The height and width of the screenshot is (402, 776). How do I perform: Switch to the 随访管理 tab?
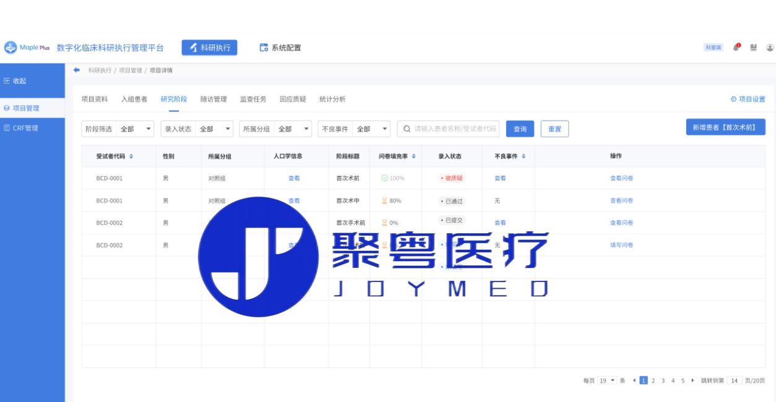213,99
